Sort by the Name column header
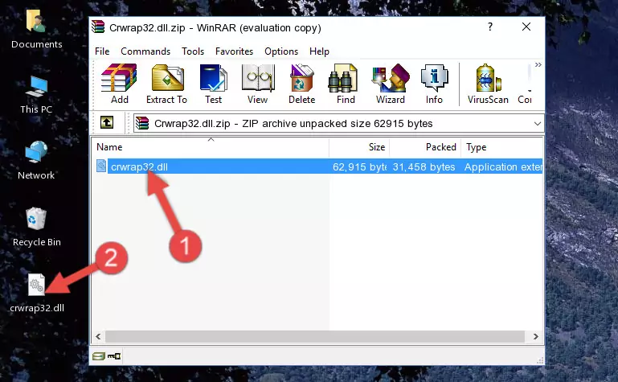Image resolution: width=618 pixels, height=382 pixels. click(x=211, y=147)
